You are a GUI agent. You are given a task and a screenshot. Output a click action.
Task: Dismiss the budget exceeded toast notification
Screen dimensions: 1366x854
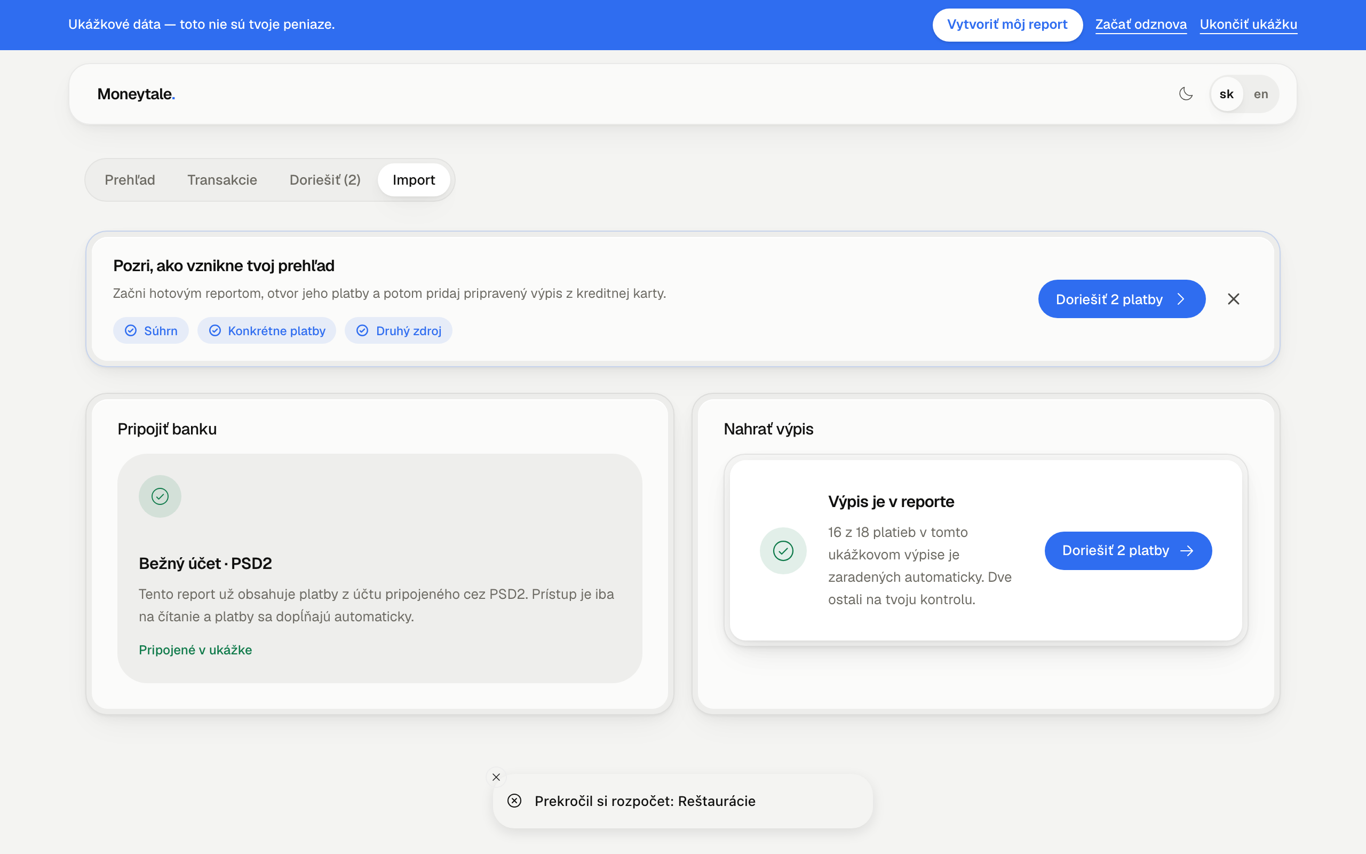point(496,777)
